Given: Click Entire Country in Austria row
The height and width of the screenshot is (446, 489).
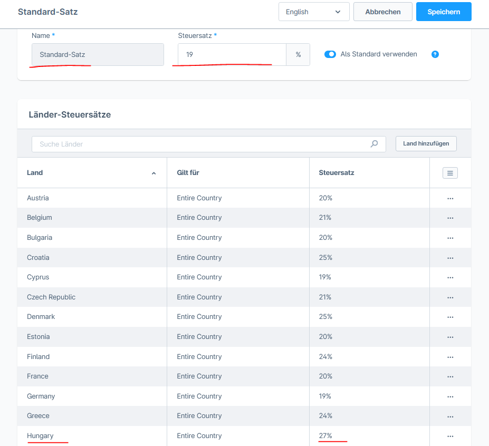Looking at the screenshot, I should tap(199, 198).
